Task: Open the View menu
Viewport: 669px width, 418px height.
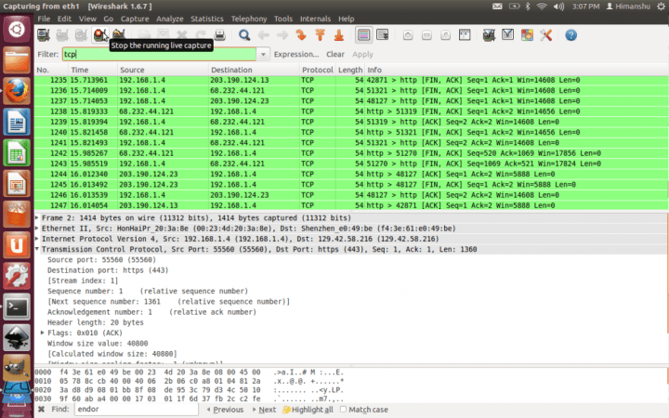Action: tap(87, 19)
